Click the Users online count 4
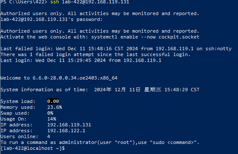 coord(49,136)
